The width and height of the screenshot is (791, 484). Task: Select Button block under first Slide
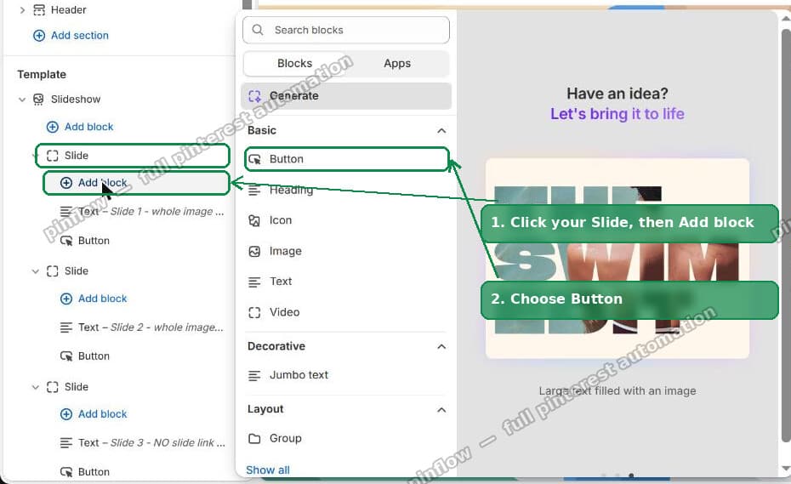94,241
